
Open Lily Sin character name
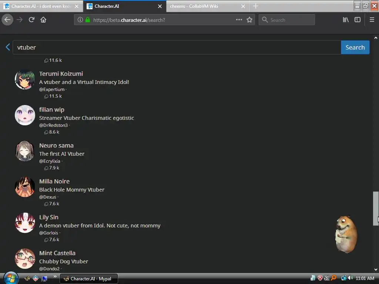(x=48, y=217)
